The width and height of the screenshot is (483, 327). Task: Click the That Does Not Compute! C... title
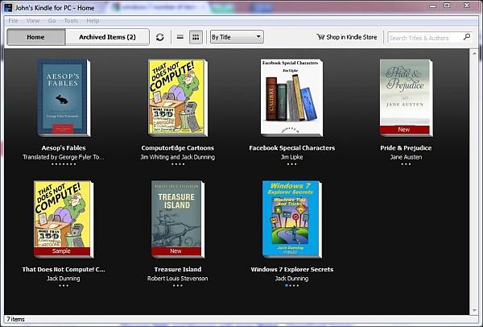coord(64,269)
